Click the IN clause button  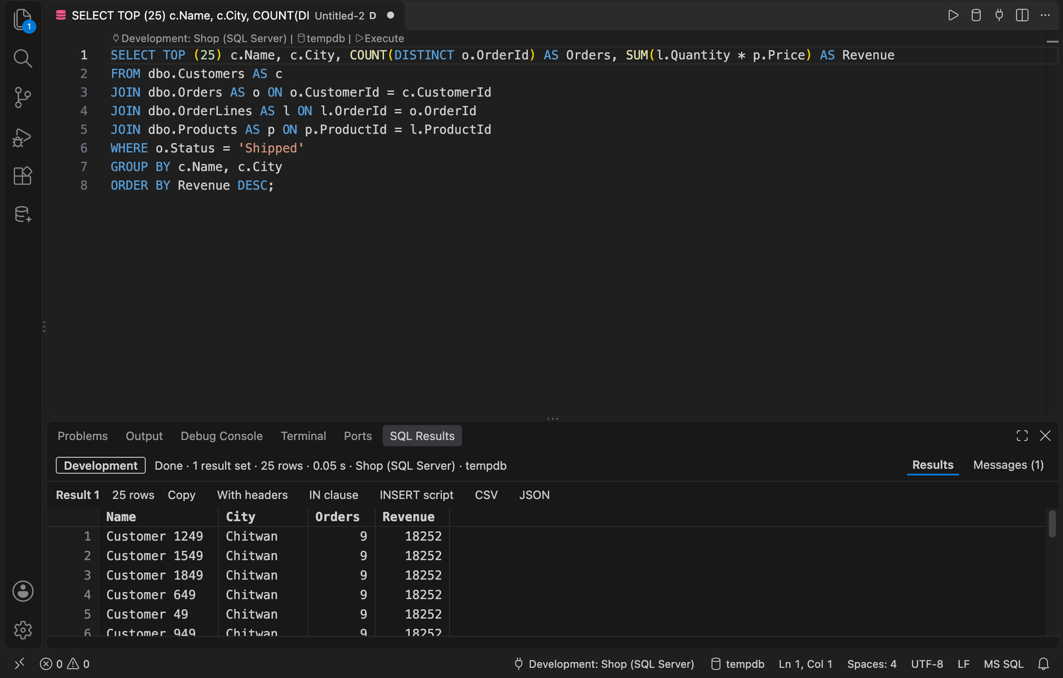point(334,495)
